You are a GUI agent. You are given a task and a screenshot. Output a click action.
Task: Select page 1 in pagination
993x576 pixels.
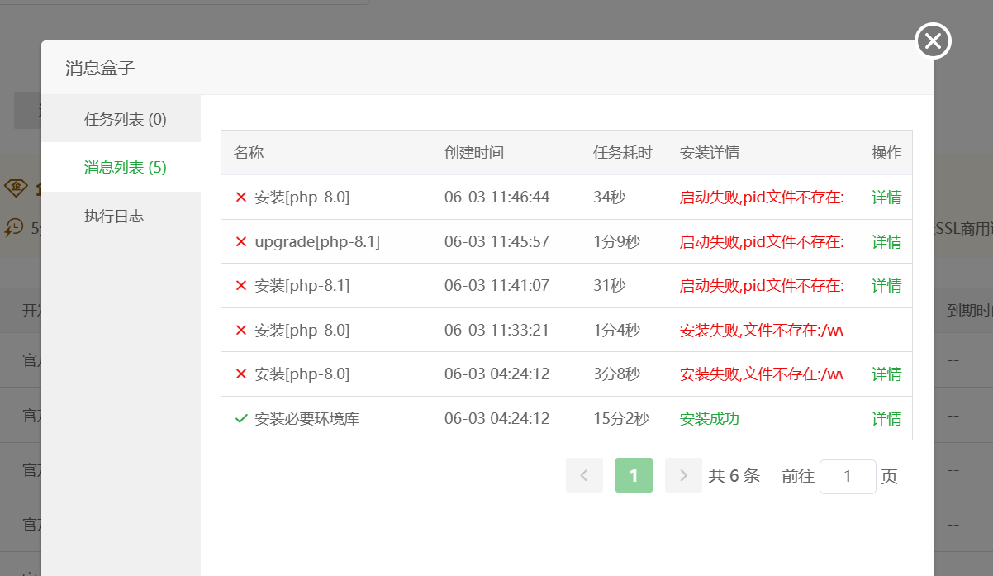click(x=634, y=475)
